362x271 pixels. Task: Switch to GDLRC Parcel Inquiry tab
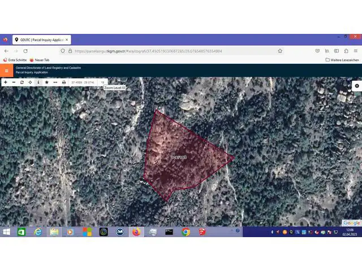pos(41,40)
